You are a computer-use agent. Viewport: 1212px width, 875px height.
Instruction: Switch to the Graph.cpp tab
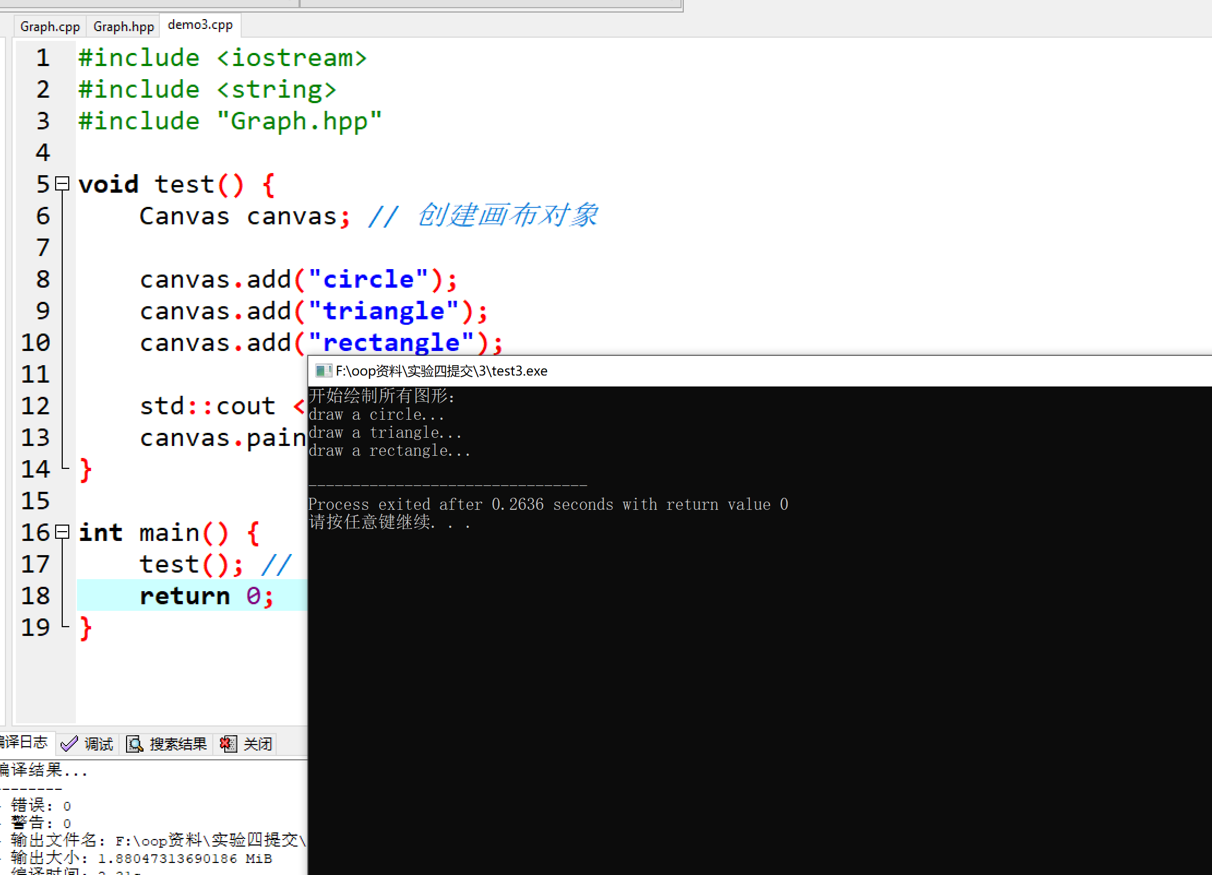click(x=50, y=26)
